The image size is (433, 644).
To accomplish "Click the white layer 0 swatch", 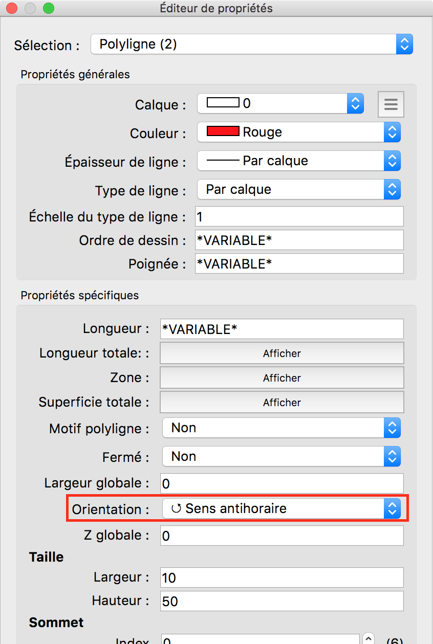I will (x=223, y=103).
